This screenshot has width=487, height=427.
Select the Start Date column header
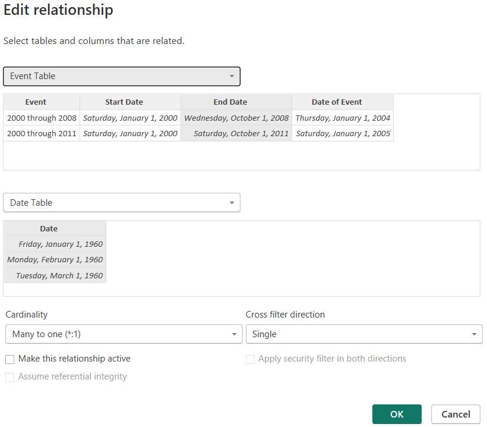130,102
